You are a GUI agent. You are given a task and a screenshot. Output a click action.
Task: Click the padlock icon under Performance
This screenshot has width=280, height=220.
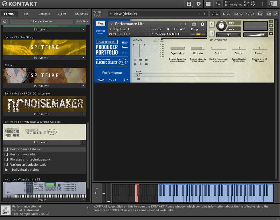[124, 80]
